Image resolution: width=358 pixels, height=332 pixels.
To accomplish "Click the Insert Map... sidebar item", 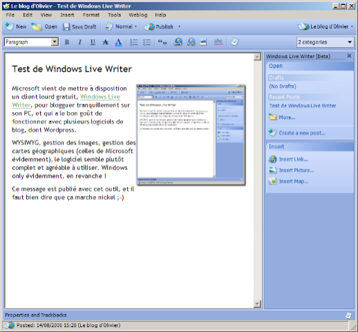I will pos(294,181).
